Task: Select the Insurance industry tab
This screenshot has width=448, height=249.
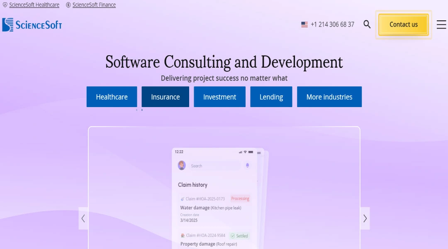Action: [166, 97]
